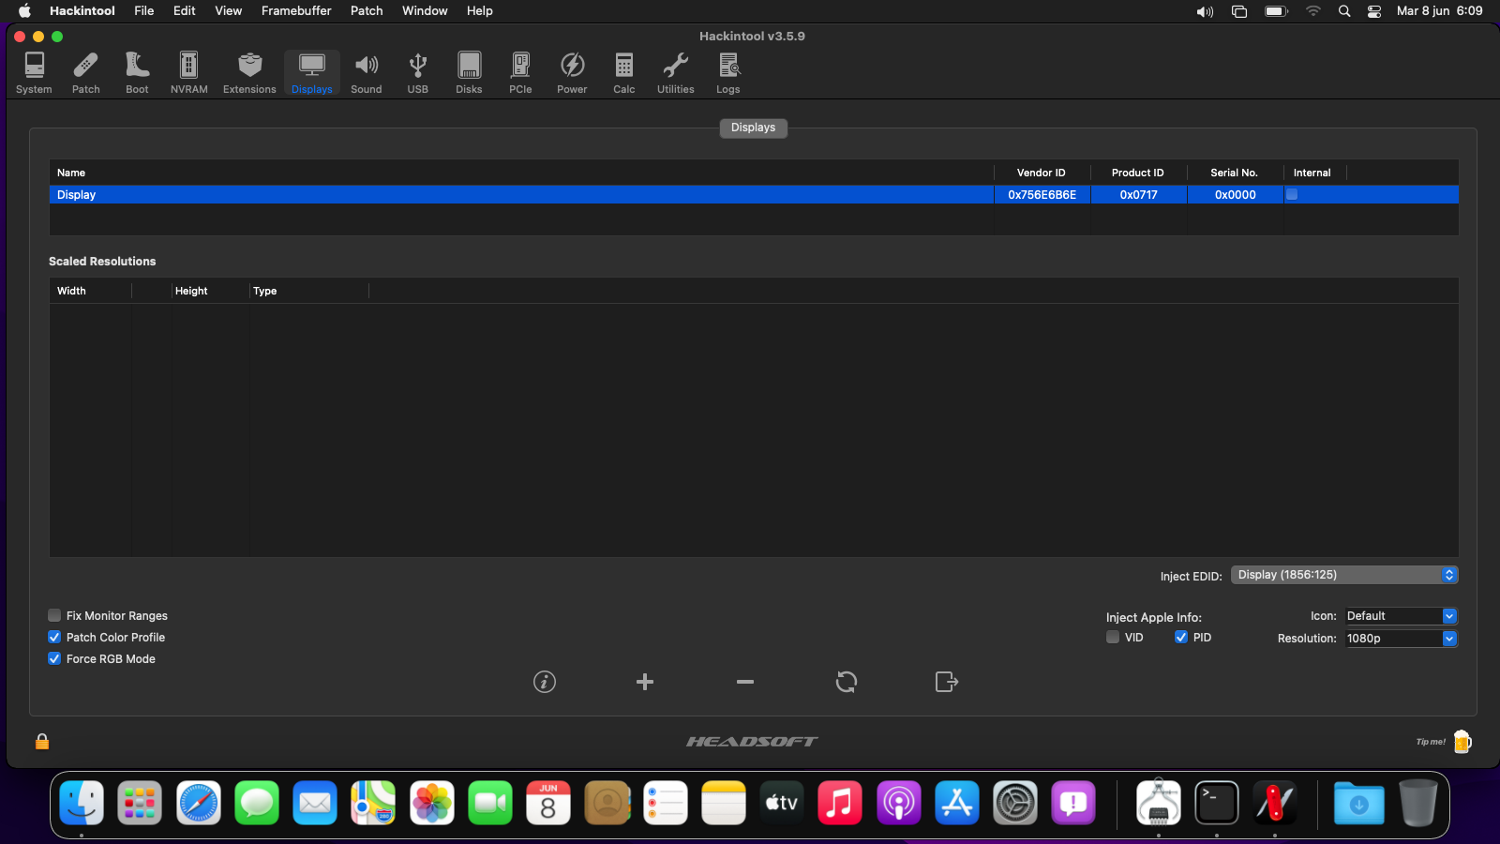The image size is (1500, 844).
Task: Open the Patch toolbar section
Action: [x=85, y=73]
